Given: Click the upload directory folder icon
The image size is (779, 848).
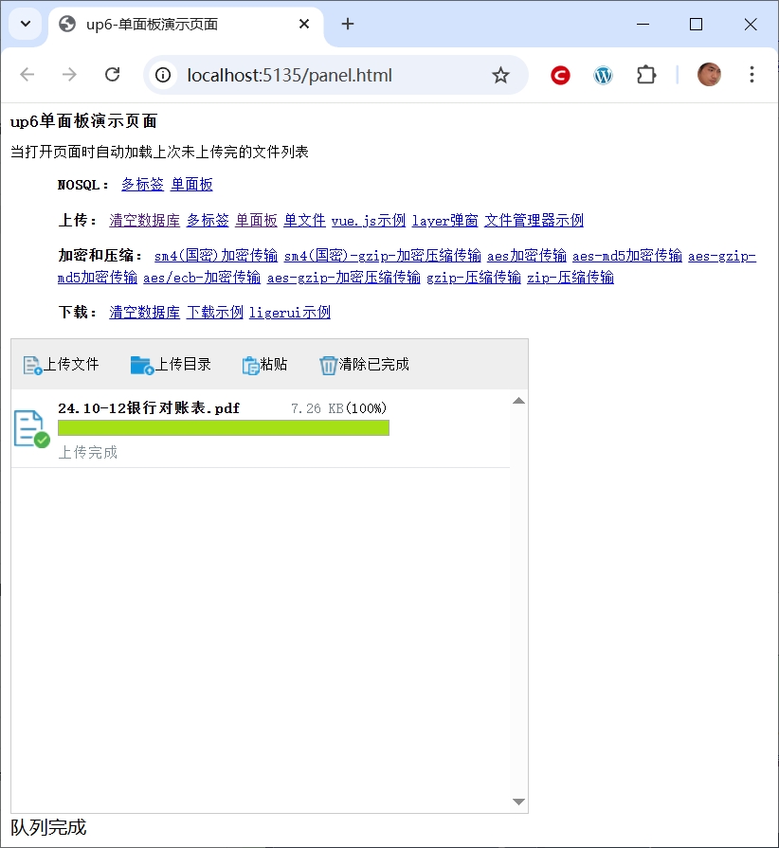Looking at the screenshot, I should point(141,365).
